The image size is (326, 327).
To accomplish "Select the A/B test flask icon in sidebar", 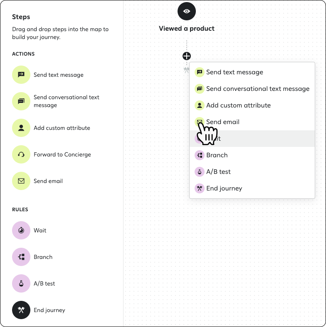I will (x=21, y=283).
